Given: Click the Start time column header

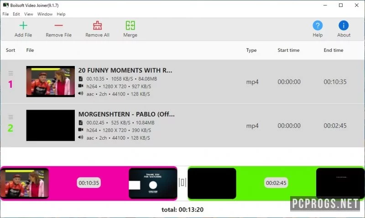Looking at the screenshot, I should (x=288, y=50).
